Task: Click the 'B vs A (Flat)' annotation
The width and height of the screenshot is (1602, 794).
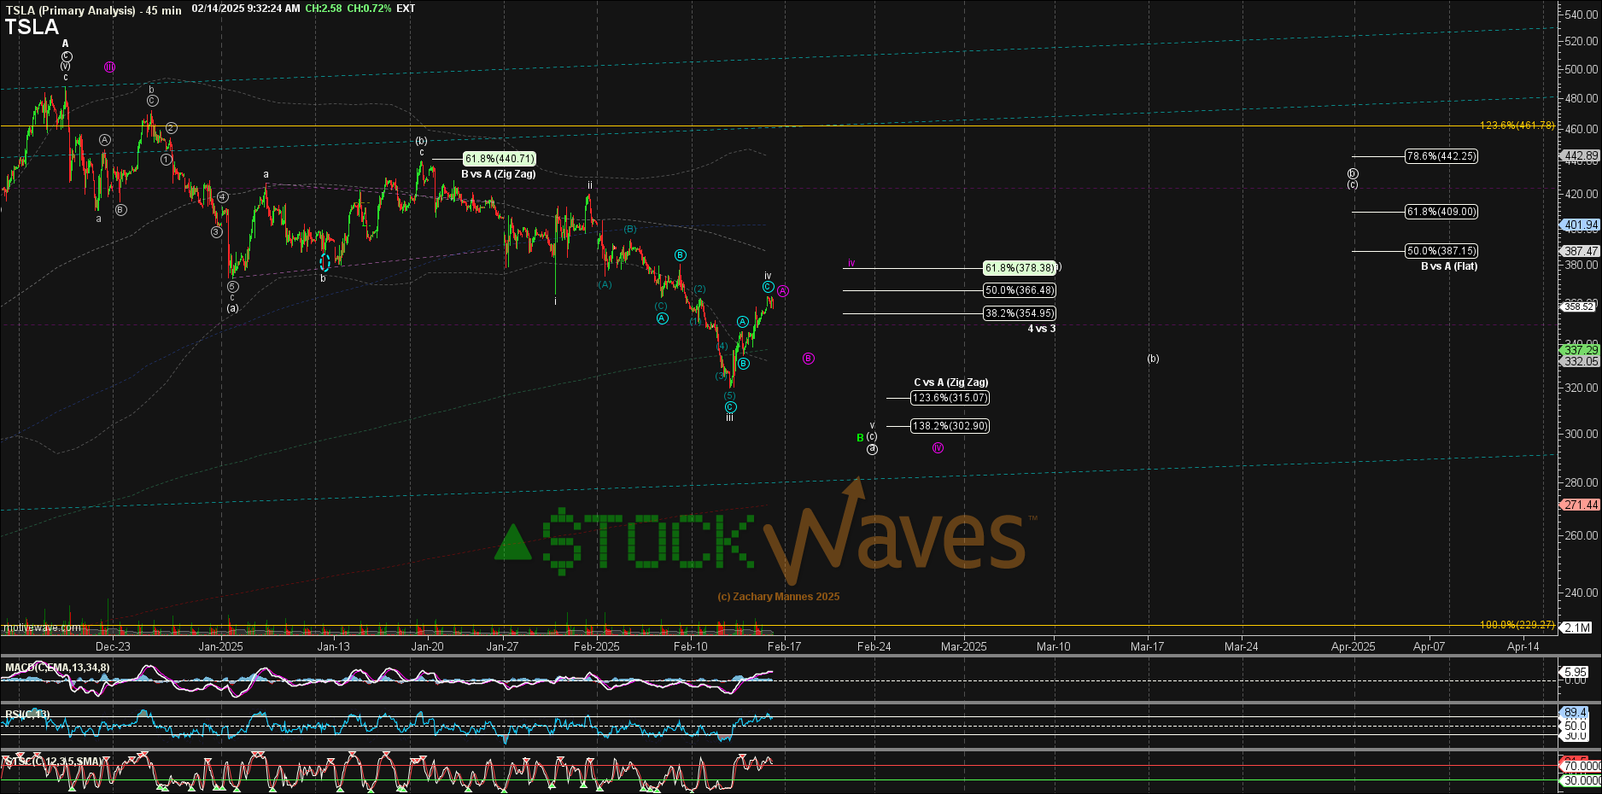Action: pyautogui.click(x=1449, y=266)
